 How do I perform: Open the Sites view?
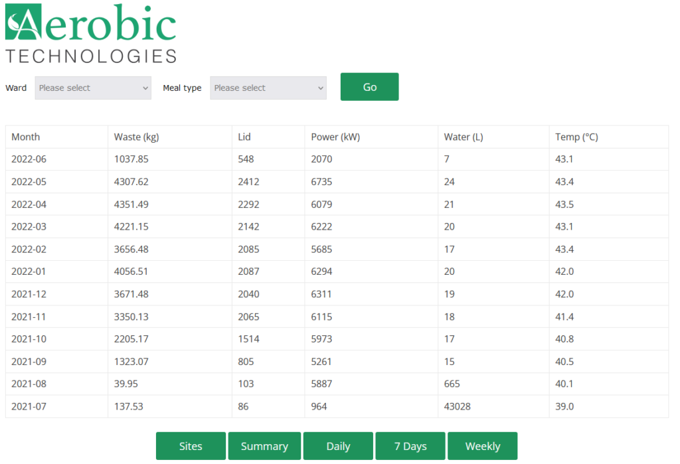(x=191, y=446)
